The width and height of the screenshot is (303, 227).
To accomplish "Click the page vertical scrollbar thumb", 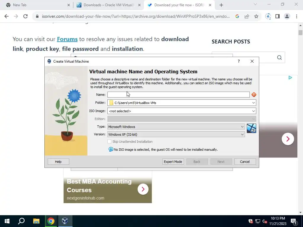I will [300, 33].
